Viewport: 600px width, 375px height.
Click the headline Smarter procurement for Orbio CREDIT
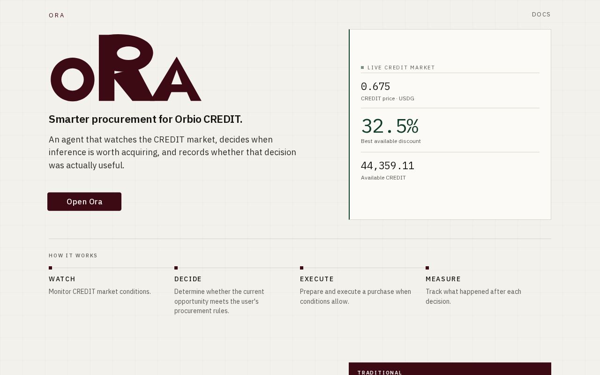point(145,119)
